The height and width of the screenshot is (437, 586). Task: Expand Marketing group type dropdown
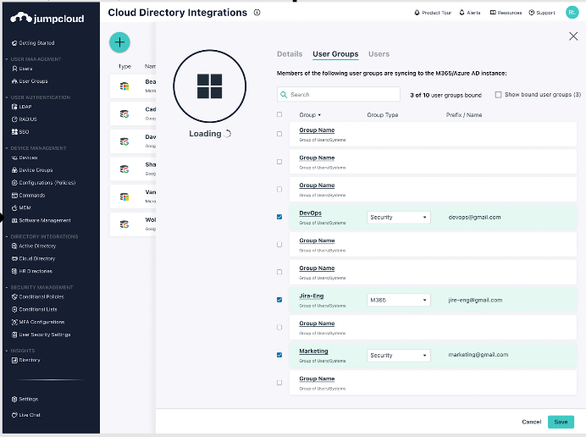[399, 356]
